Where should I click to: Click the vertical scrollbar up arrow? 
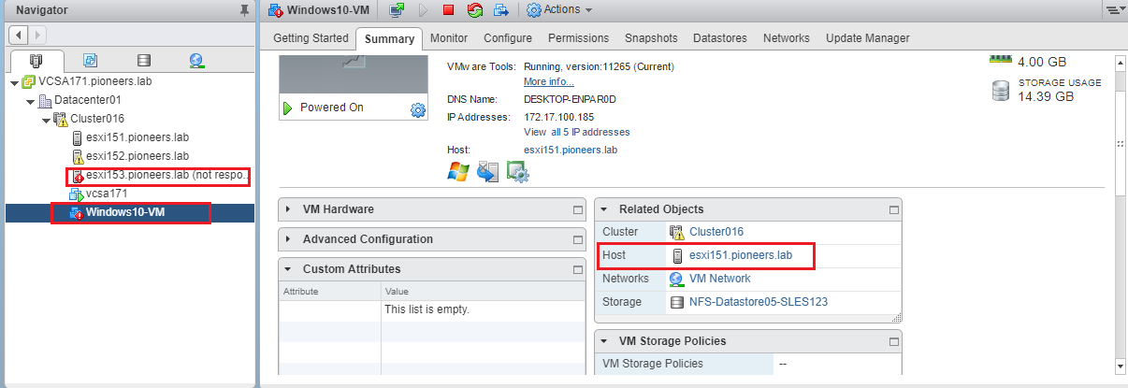click(x=1119, y=63)
